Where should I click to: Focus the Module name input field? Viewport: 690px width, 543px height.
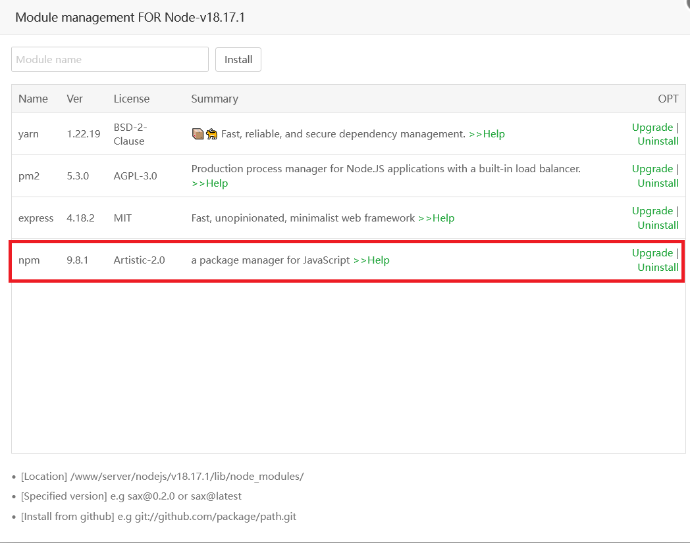click(109, 59)
